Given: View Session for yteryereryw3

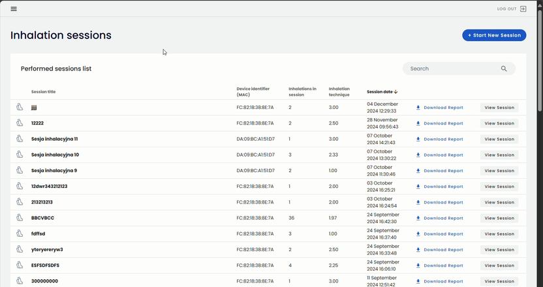Looking at the screenshot, I should pyautogui.click(x=499, y=250).
